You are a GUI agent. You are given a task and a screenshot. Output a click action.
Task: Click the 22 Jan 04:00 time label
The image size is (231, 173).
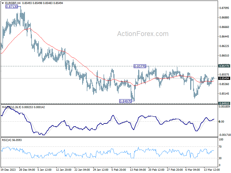coord(82,170)
